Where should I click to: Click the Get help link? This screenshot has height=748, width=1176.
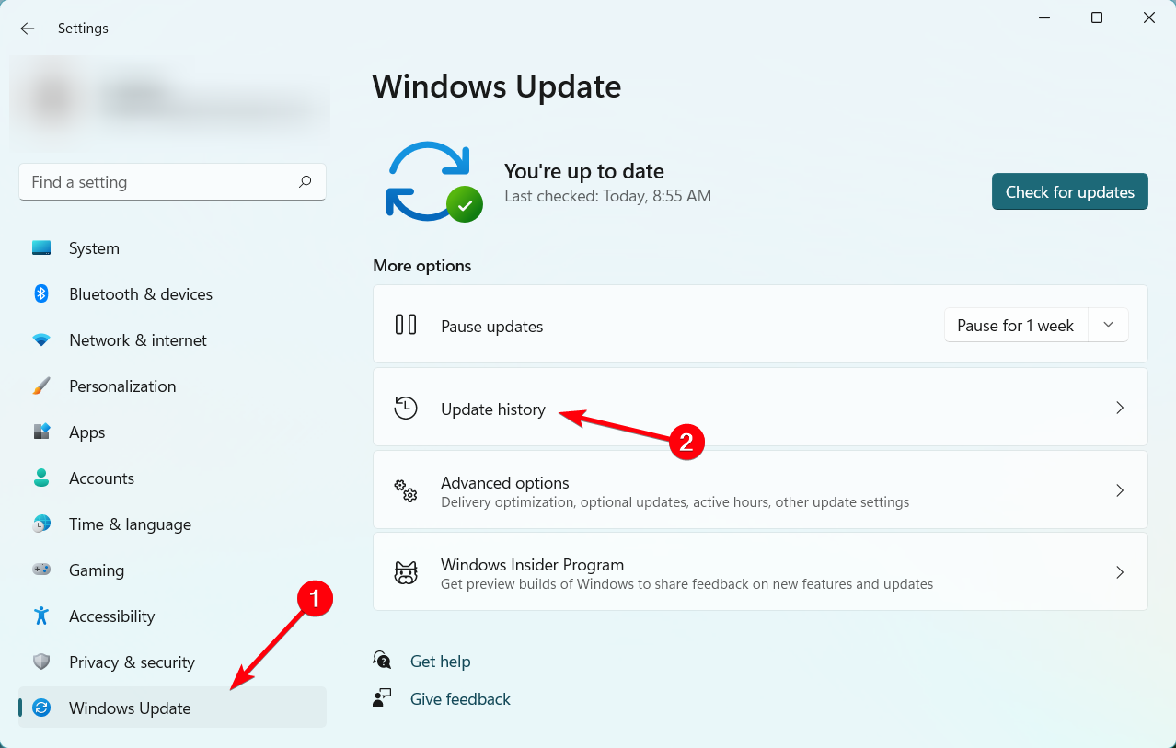440,662
